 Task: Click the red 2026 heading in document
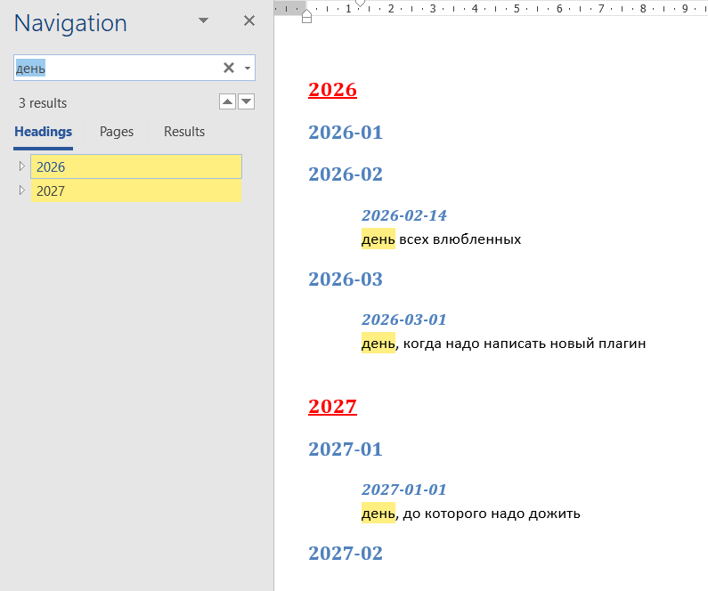[x=332, y=90]
